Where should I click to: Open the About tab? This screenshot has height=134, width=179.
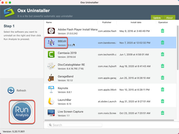click(x=169, y=18)
